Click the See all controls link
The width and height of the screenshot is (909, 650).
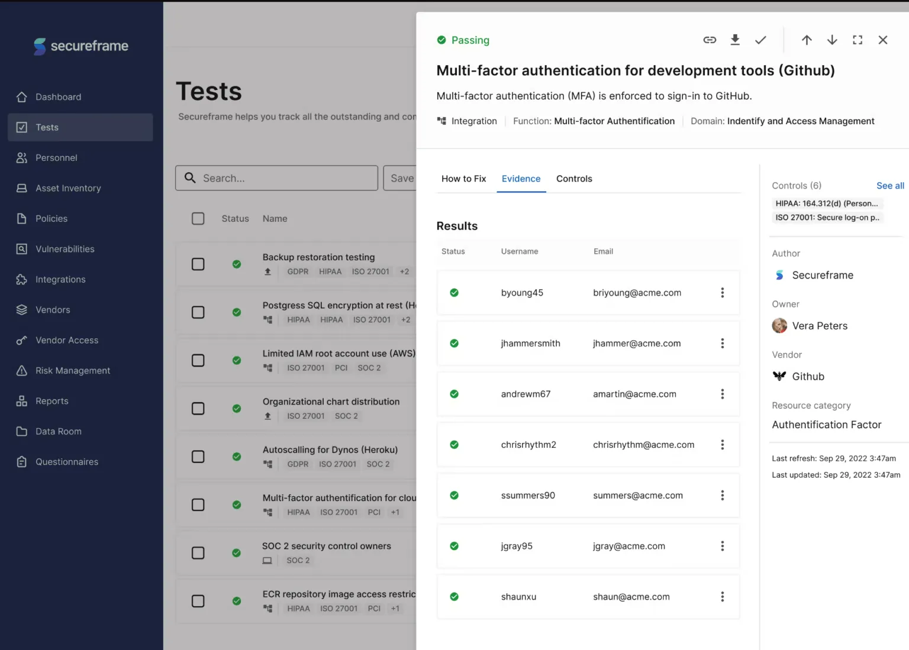[x=889, y=185]
